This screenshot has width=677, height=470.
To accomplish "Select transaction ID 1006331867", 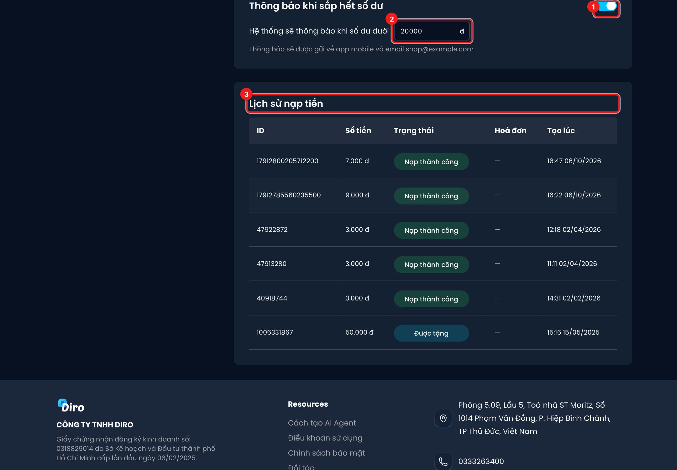I will pos(275,332).
